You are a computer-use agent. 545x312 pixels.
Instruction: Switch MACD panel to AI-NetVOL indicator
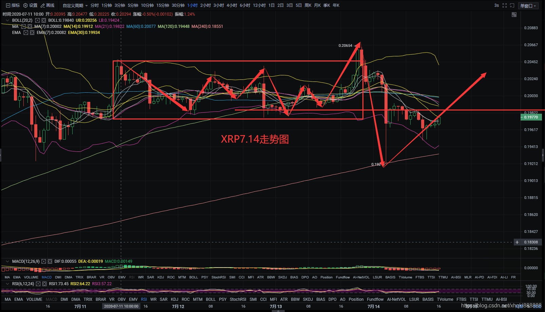(361, 277)
